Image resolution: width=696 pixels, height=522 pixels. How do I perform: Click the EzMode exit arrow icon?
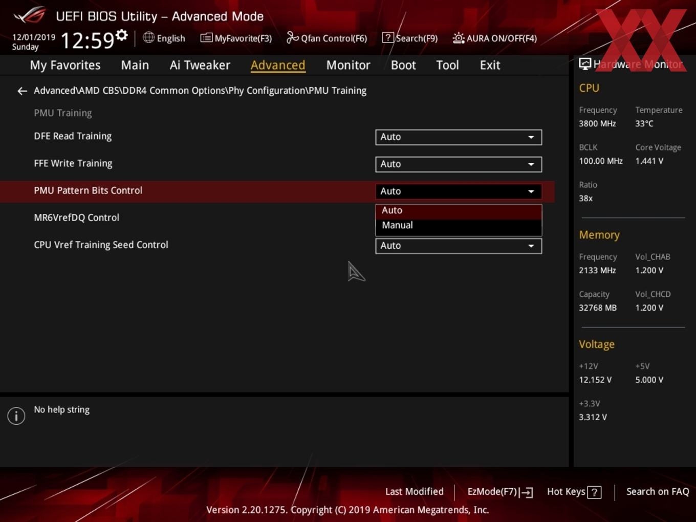[526, 492]
